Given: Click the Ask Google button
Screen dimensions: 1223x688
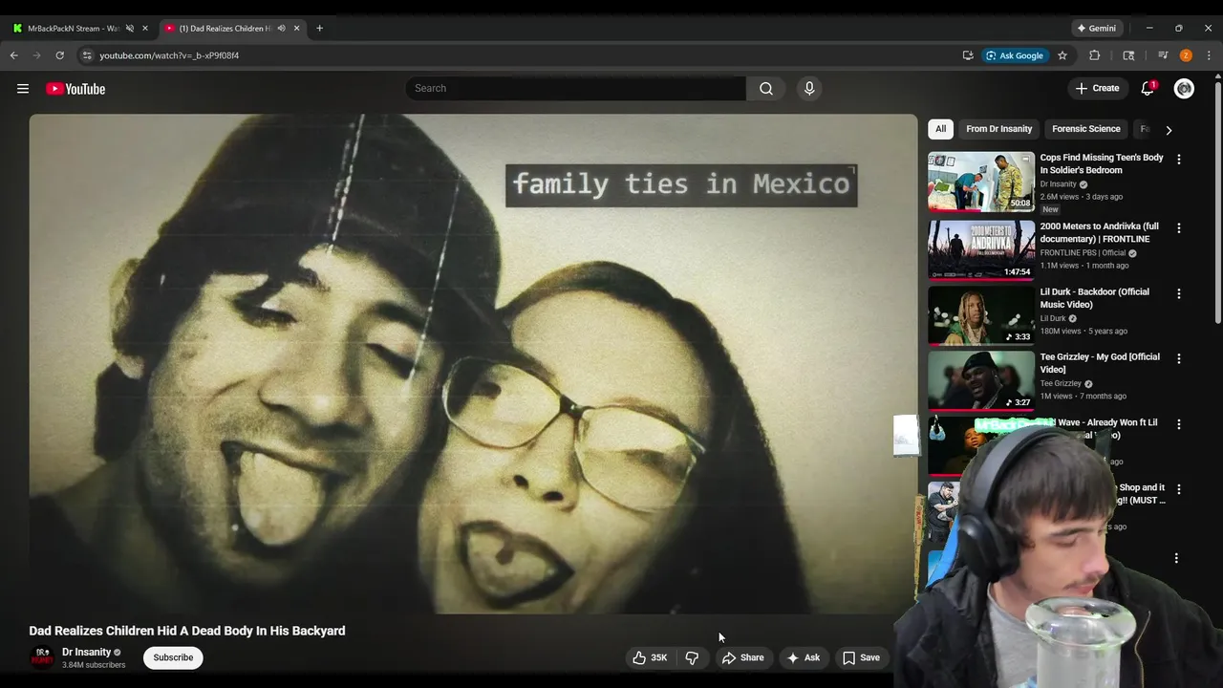Looking at the screenshot, I should 1015,55.
